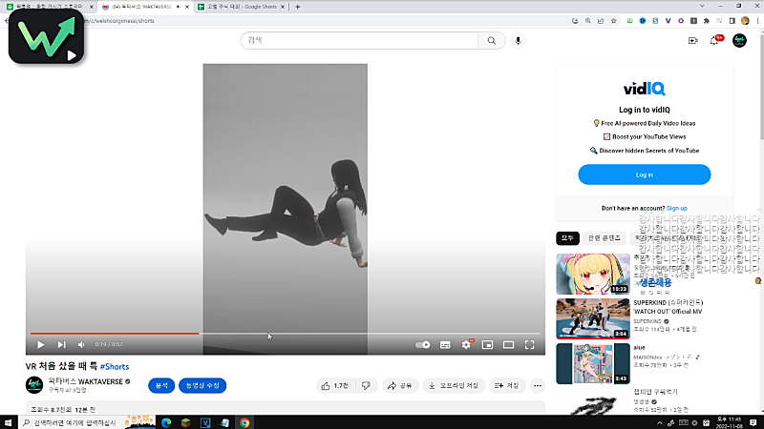Open the Minecraft taskbar icon
The width and height of the screenshot is (764, 429).
click(x=185, y=422)
